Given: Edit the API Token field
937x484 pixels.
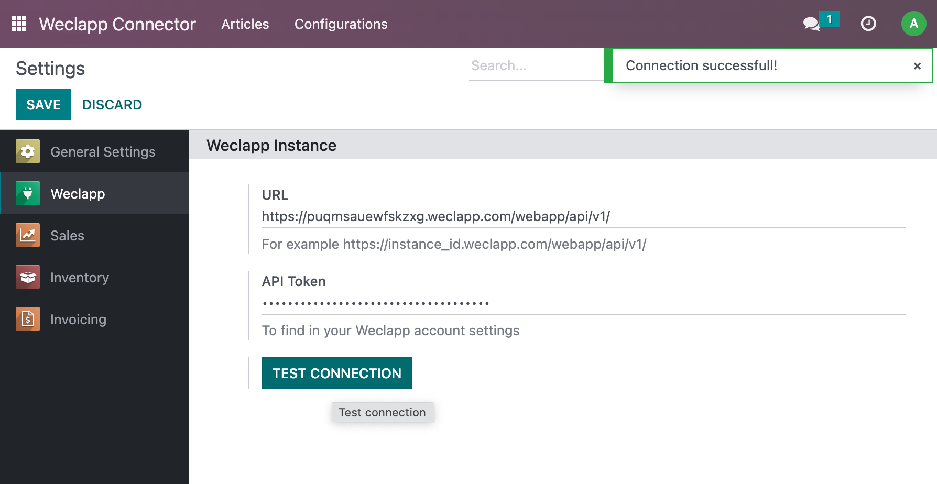Looking at the screenshot, I should (x=583, y=303).
